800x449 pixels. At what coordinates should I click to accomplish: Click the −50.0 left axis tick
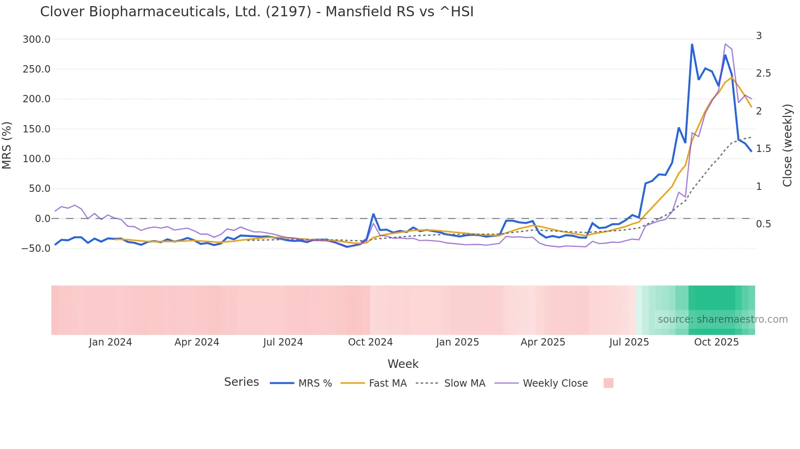(x=36, y=249)
